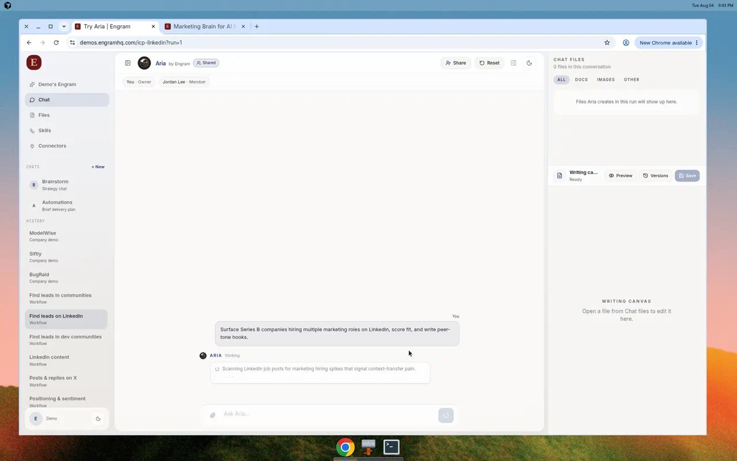Click the Writing canvas document icon
Viewport: 737px width, 461px height.
[560, 176]
